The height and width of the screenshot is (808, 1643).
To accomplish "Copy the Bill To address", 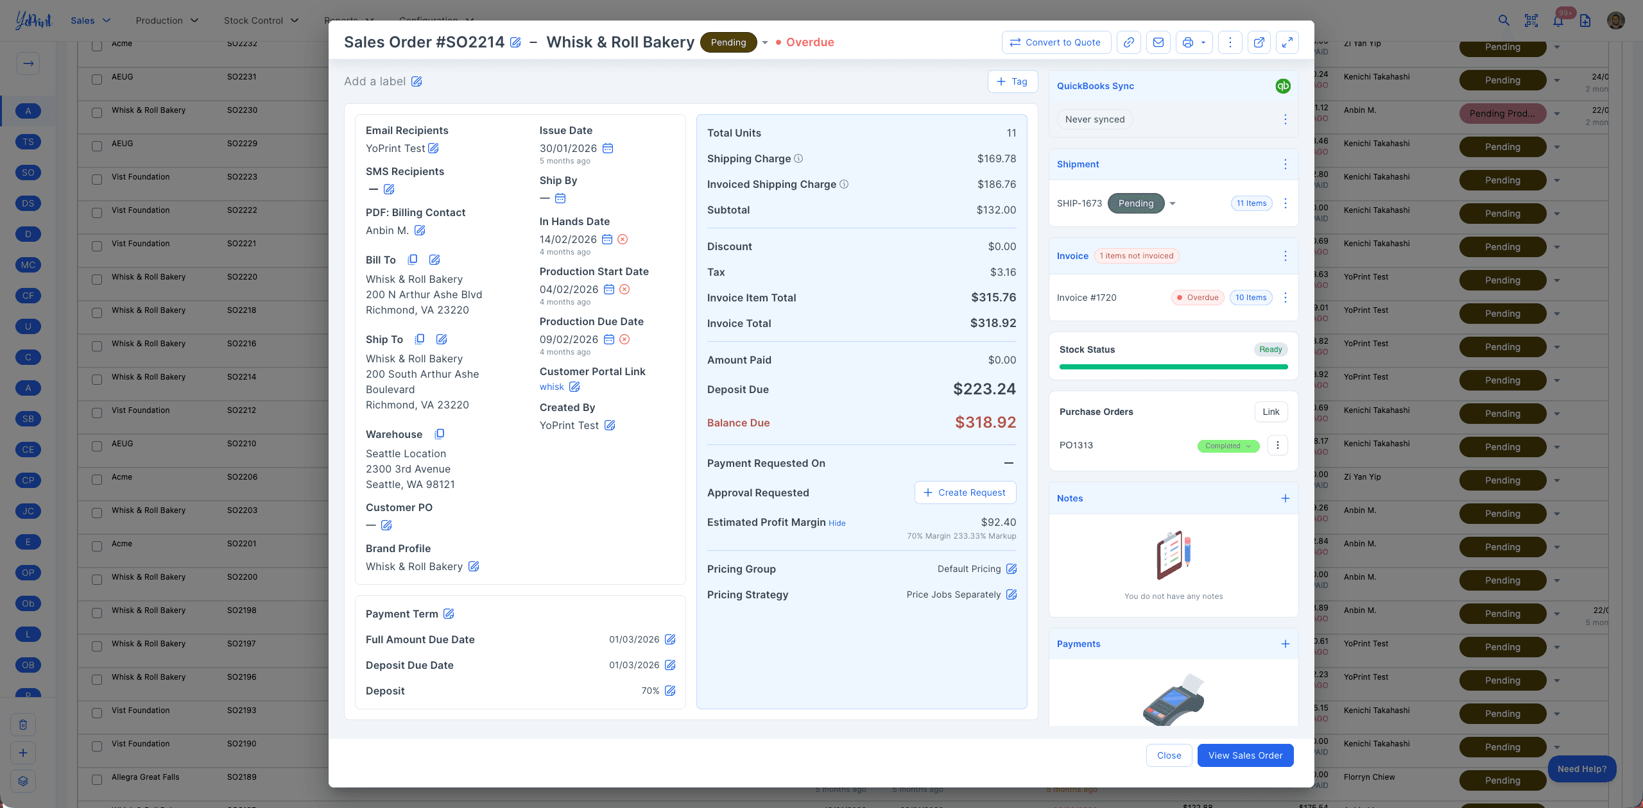I will coord(413,260).
